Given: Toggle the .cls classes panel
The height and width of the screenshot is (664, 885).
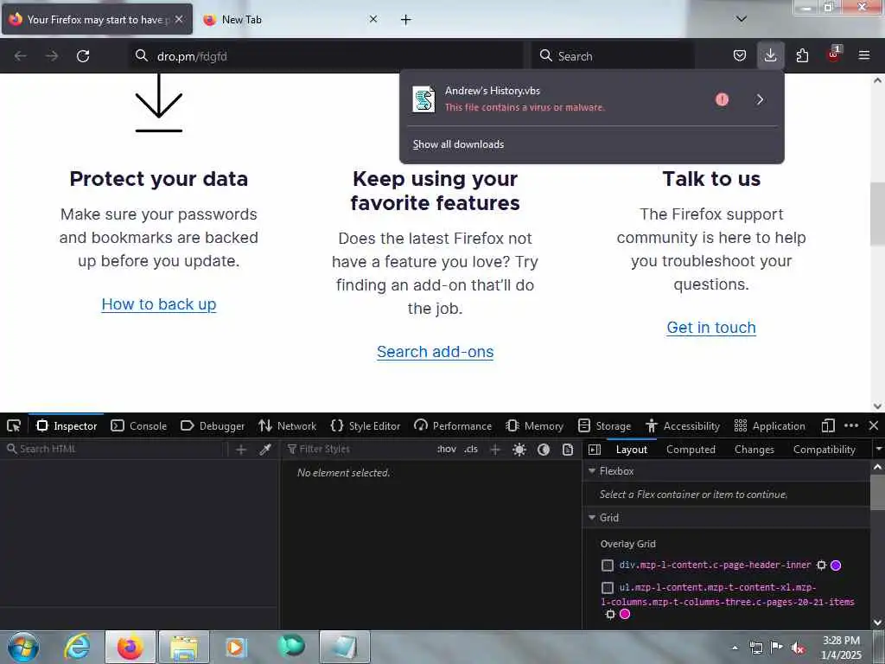Looking at the screenshot, I should (x=471, y=450).
